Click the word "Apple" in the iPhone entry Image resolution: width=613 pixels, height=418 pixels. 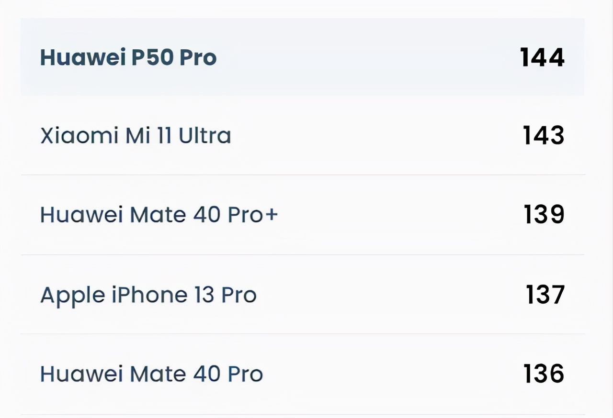tap(73, 296)
